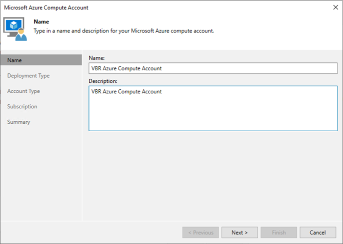Click the greyed-out Finish button
The height and width of the screenshot is (244, 343).
tap(278, 233)
